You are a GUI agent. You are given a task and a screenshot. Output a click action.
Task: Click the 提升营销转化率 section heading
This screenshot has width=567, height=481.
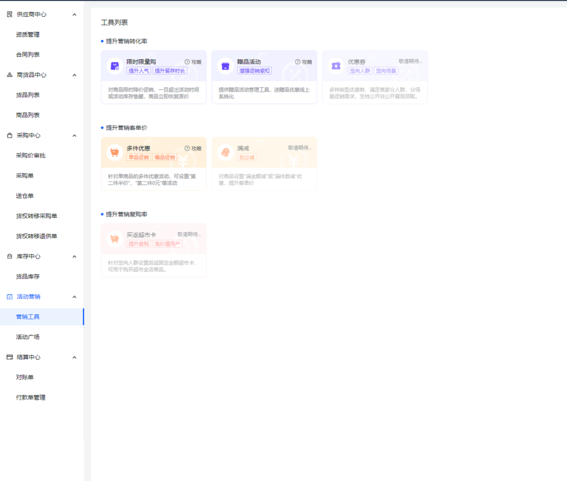(x=127, y=41)
